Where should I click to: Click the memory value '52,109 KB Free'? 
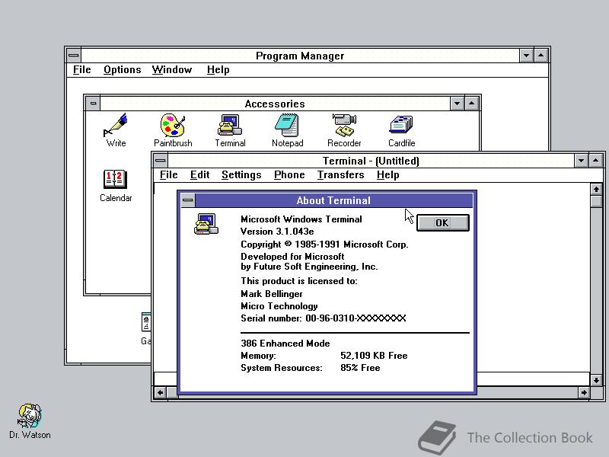tap(374, 356)
